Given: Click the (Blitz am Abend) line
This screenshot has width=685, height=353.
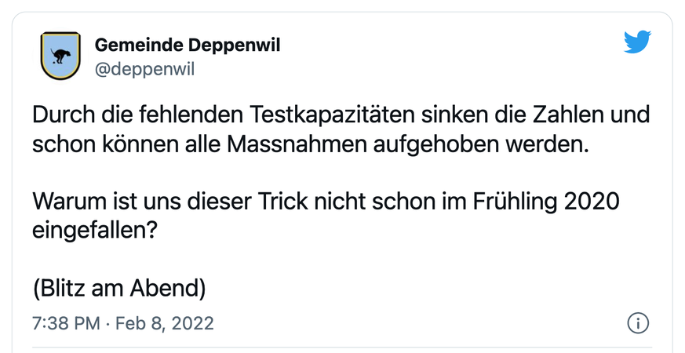Looking at the screenshot, I should pos(120,288).
